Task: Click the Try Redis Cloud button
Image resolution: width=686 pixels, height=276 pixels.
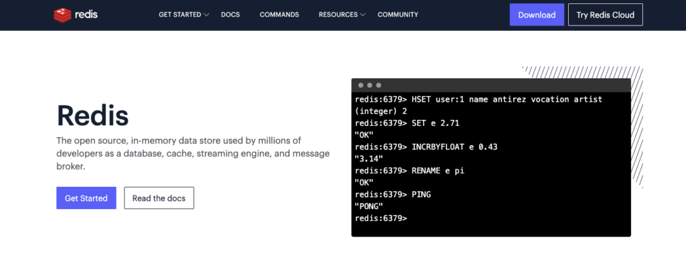Action: pos(605,15)
